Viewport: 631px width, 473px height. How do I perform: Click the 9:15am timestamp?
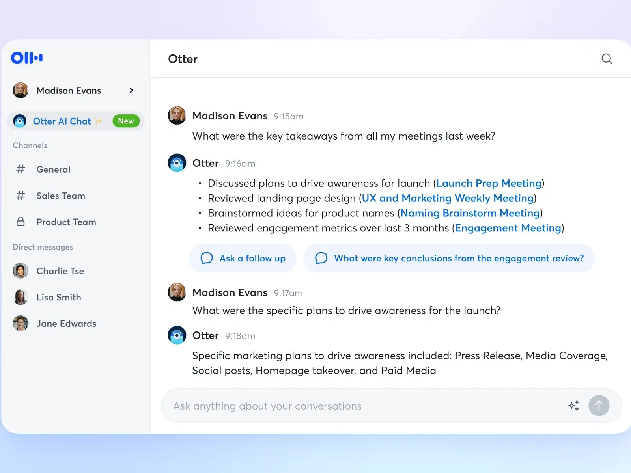pyautogui.click(x=289, y=116)
